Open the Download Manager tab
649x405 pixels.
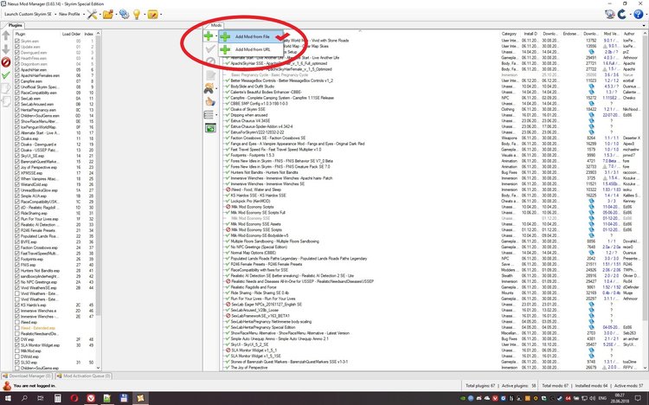pyautogui.click(x=27, y=376)
